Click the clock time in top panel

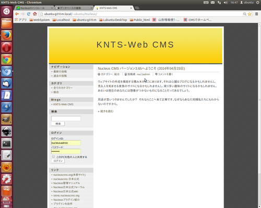coord(234,3)
